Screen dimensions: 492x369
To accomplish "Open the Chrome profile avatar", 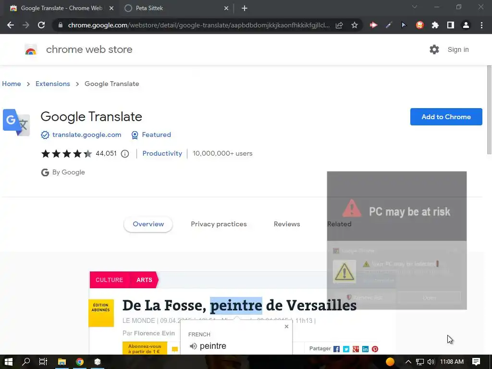I will [x=466, y=25].
